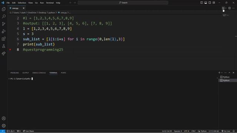Open the Run menu
237x133 pixels.
[42, 3]
